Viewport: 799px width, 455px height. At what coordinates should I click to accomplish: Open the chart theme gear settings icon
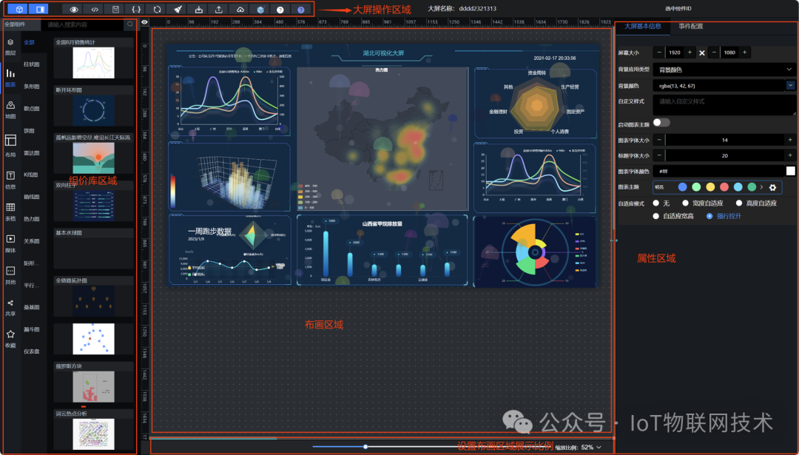772,187
